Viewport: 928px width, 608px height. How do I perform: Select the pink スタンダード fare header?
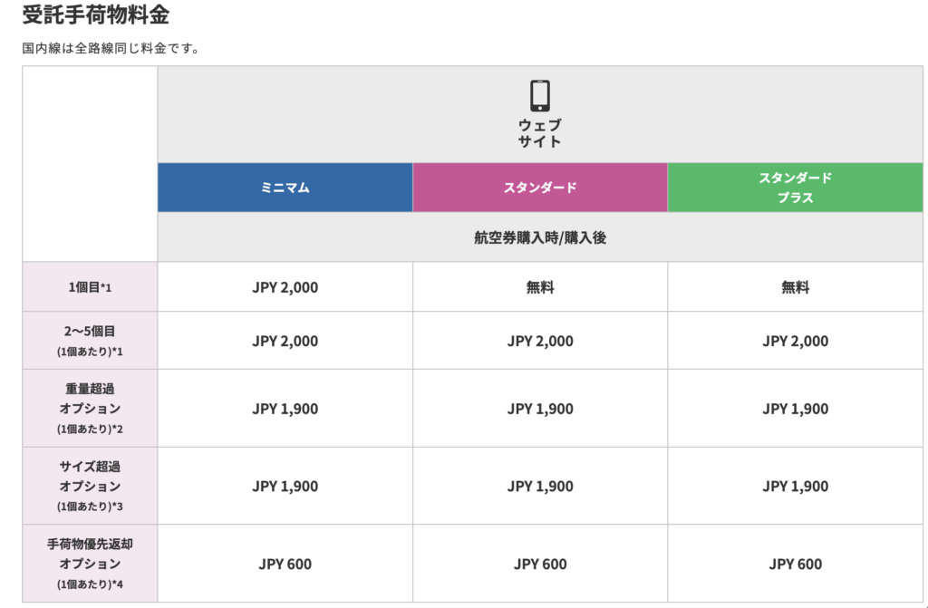coord(540,188)
